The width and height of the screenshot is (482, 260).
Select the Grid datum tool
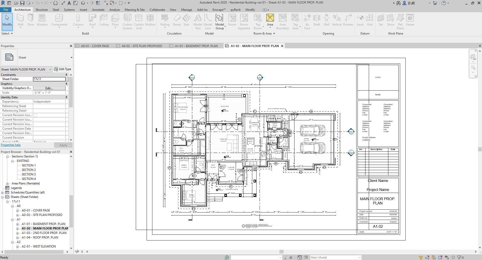coord(370,20)
